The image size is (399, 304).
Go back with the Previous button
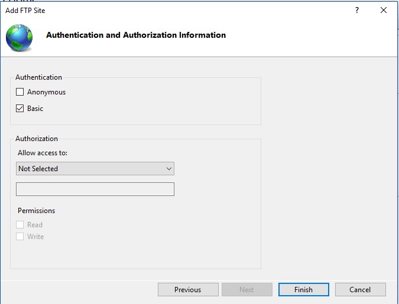pos(188,289)
